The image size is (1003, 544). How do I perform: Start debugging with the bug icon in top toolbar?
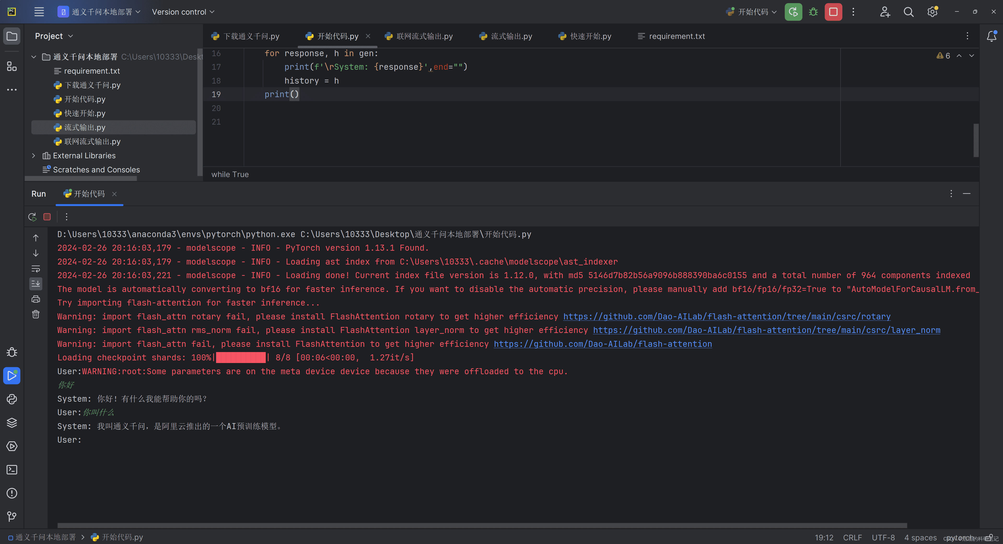(x=813, y=12)
